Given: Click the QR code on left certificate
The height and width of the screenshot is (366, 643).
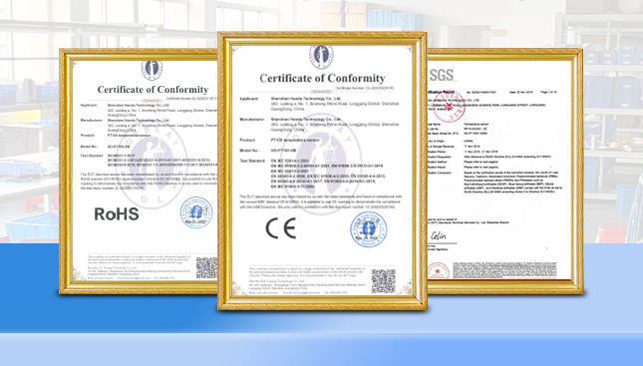Looking at the screenshot, I should (206, 268).
